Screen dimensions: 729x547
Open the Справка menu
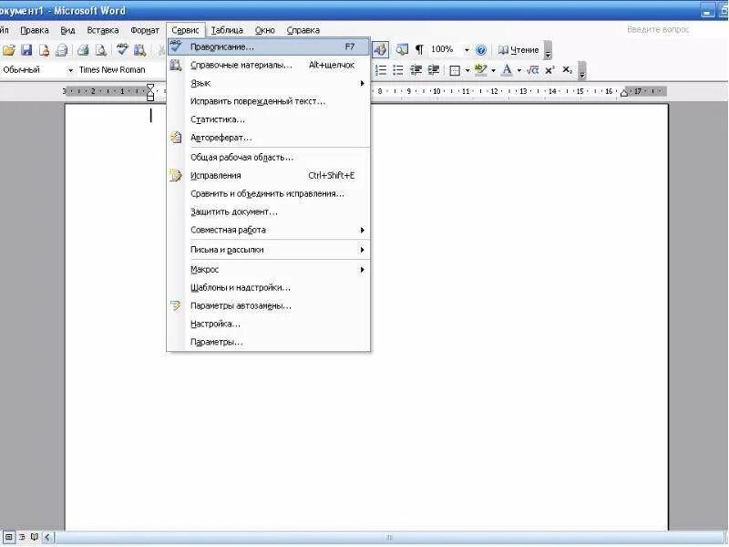pos(303,30)
